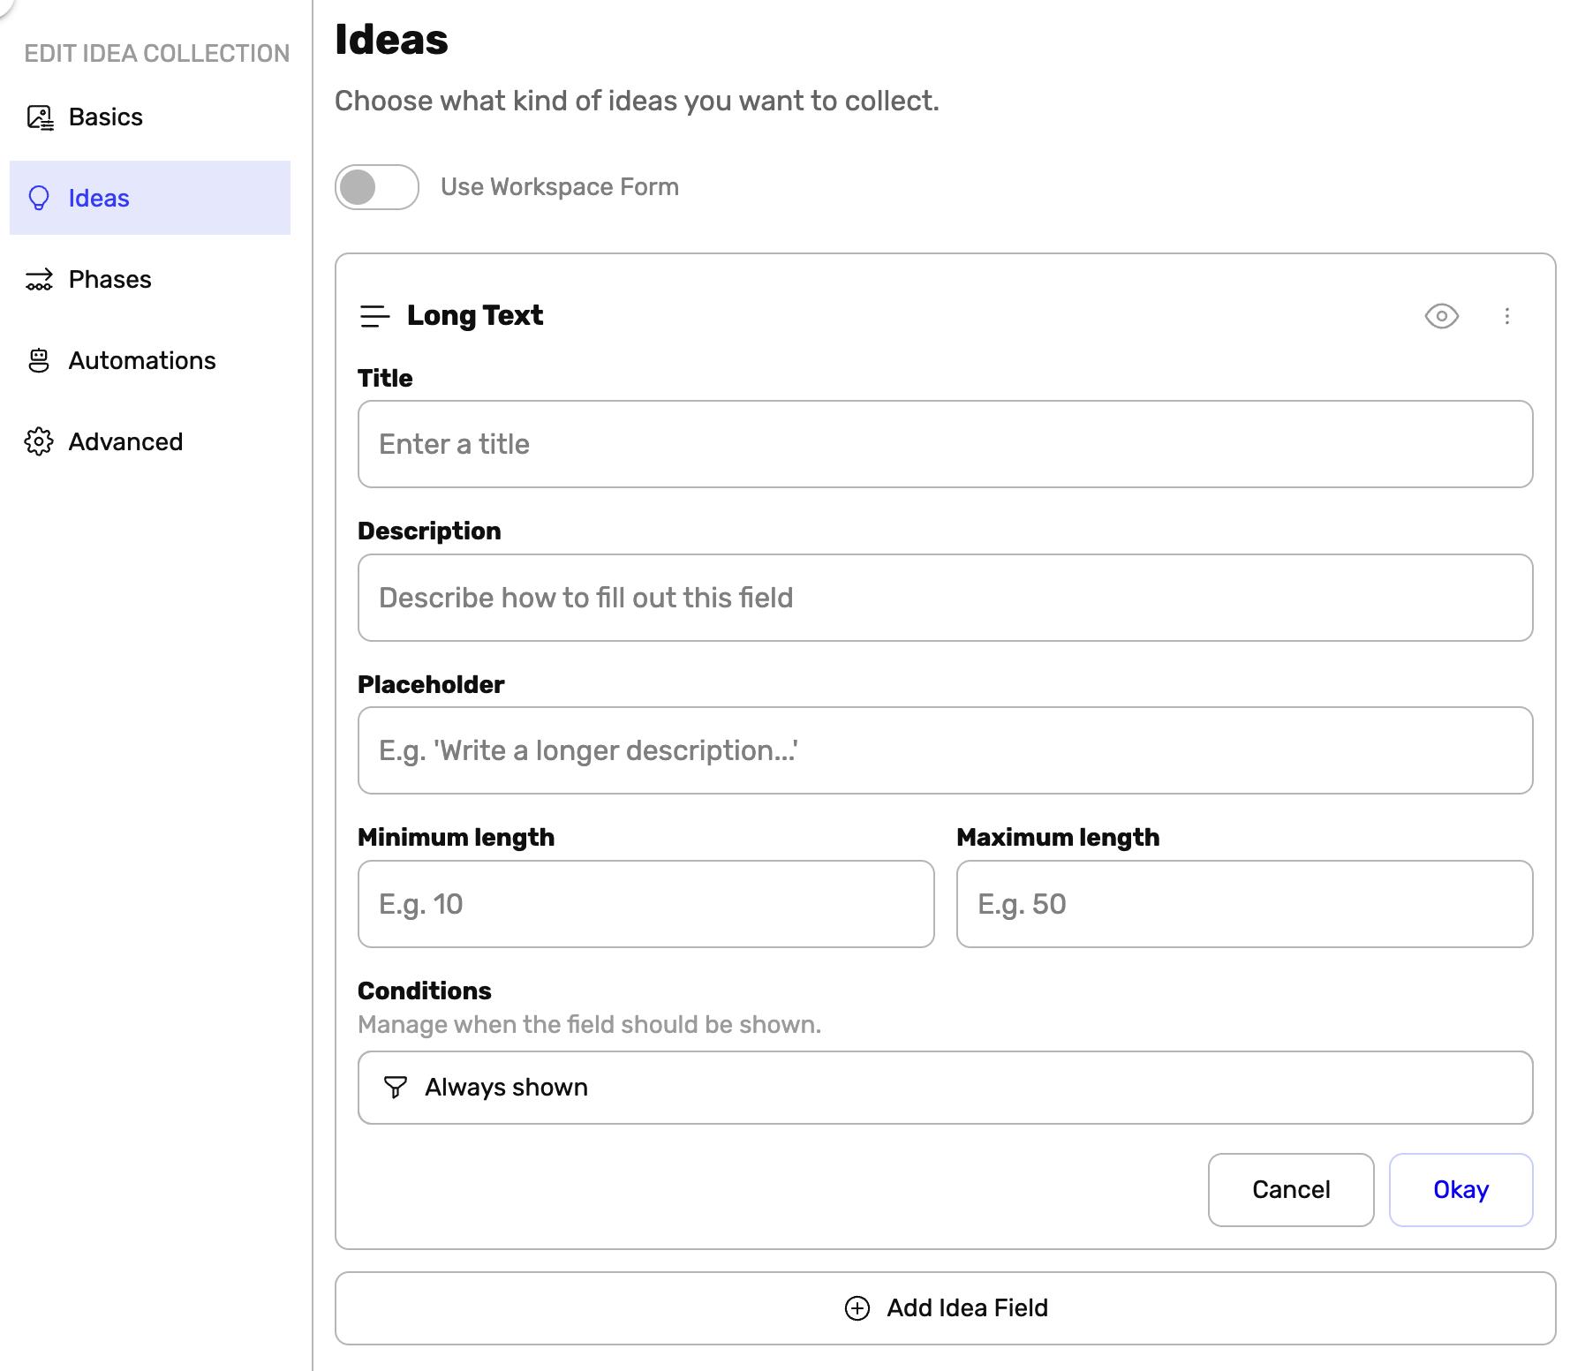Click the Add Idea Field button

(945, 1308)
